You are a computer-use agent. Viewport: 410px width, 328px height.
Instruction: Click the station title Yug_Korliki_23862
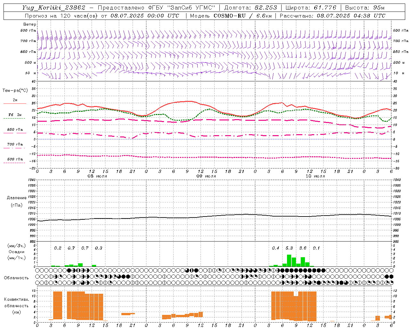(54, 8)
